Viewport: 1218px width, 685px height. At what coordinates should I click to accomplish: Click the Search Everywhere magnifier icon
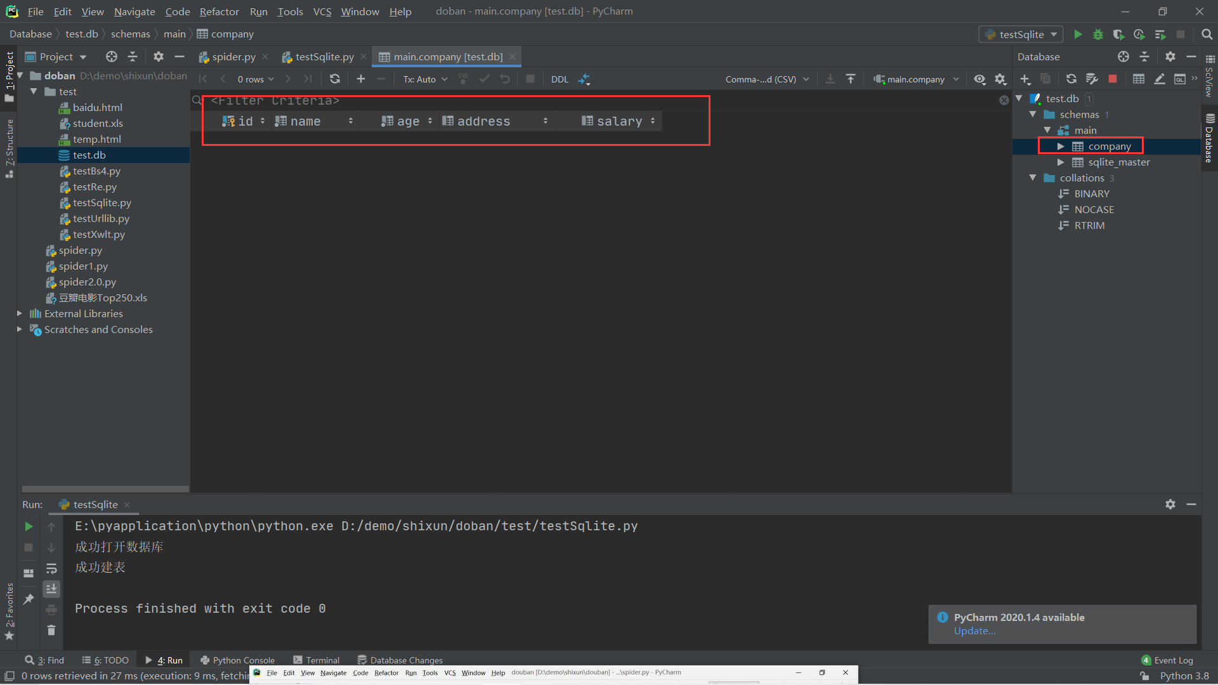[1207, 34]
